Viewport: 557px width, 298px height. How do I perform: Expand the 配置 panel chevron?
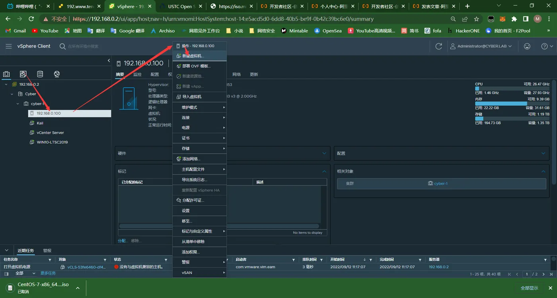tap(543, 153)
